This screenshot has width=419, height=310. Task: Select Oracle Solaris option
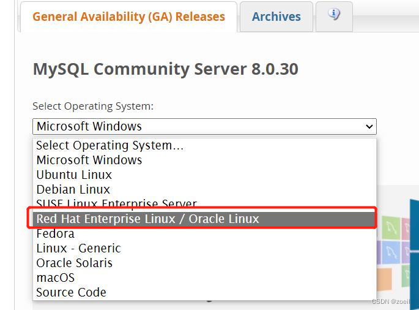tap(204, 263)
